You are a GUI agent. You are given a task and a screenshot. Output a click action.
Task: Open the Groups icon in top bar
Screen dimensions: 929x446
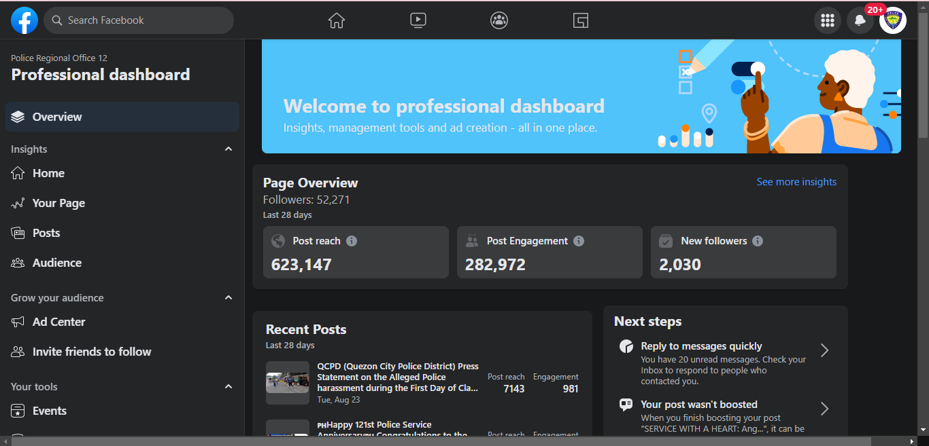coord(499,20)
